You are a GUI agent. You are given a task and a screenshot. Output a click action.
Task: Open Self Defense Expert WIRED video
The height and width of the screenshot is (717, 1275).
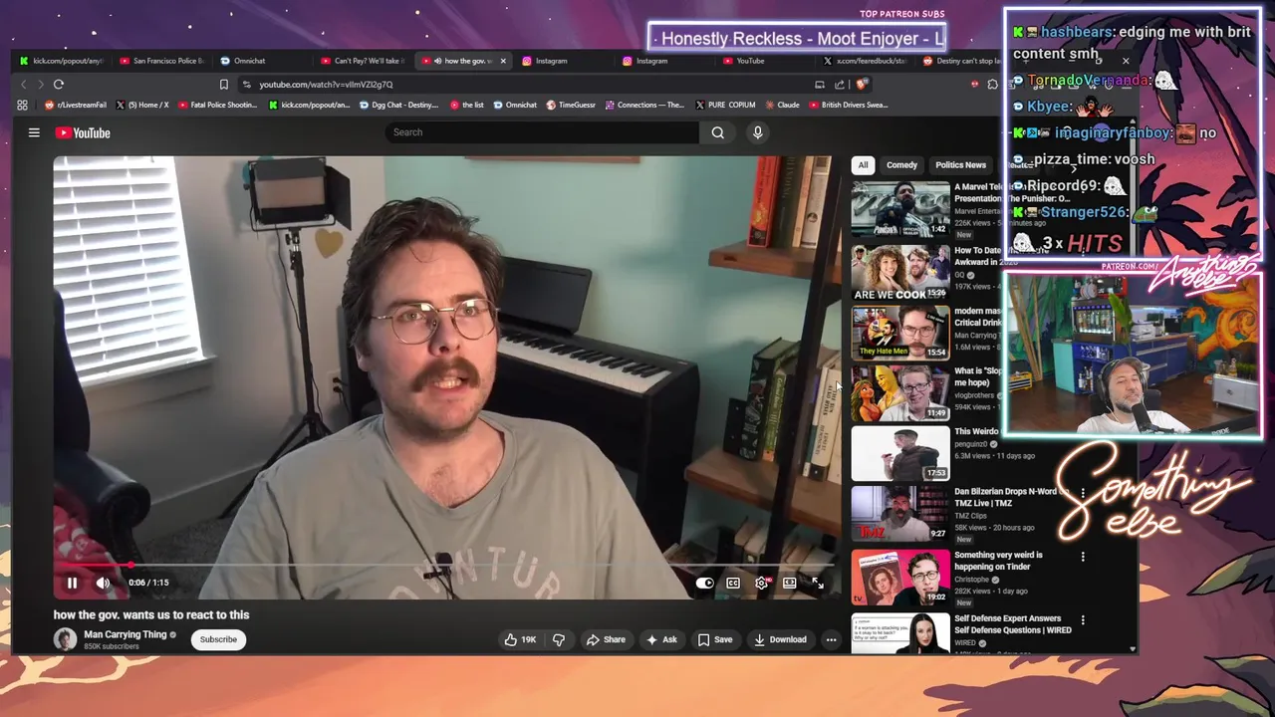click(900, 631)
